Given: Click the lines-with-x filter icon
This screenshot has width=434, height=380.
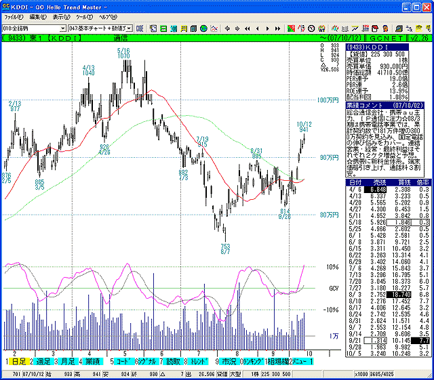Looking at the screenshot, I should tap(409, 28).
